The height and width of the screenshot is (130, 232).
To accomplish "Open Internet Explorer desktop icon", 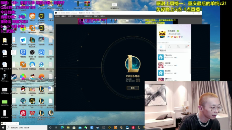I will coord(42,65).
